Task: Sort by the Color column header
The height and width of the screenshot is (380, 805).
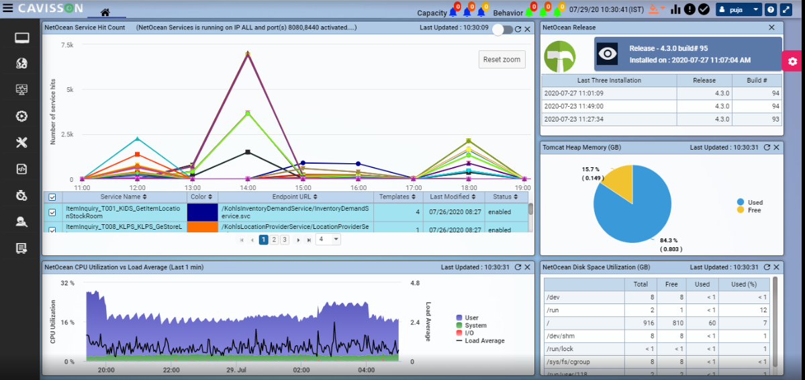Action: [202, 197]
